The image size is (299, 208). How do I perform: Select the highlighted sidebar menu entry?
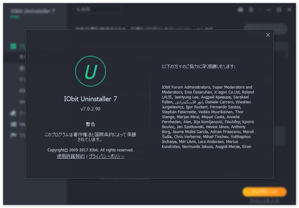[x=31, y=57]
